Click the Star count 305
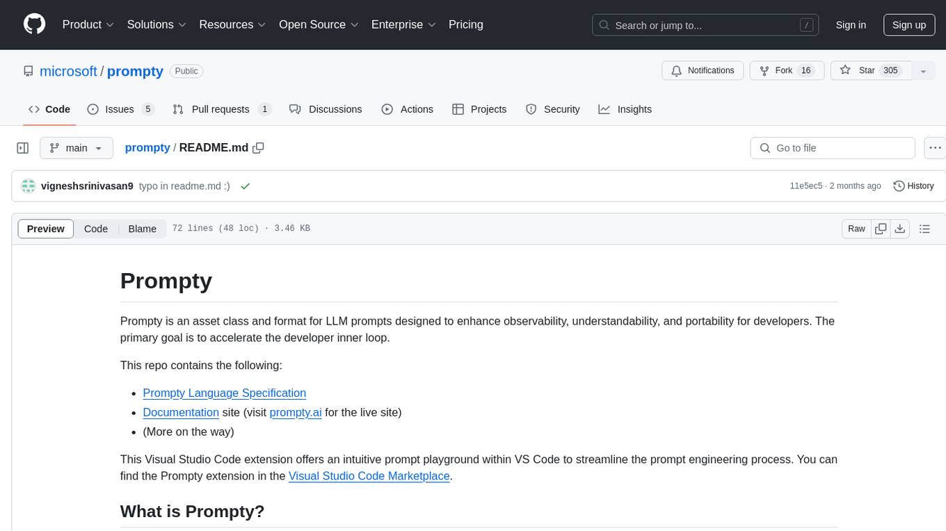 coord(890,71)
